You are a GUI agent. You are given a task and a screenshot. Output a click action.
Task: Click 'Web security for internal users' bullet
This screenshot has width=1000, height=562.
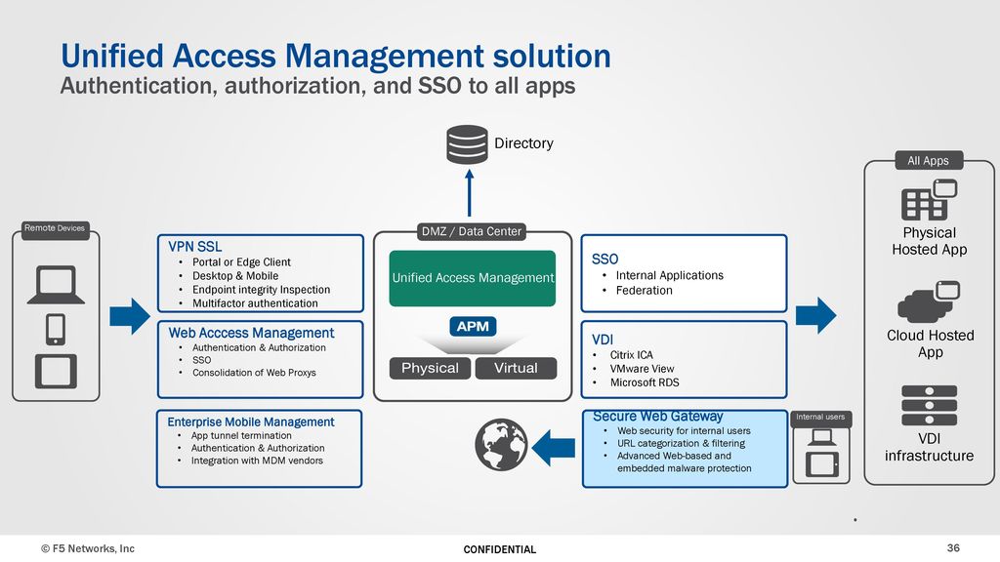click(x=684, y=430)
